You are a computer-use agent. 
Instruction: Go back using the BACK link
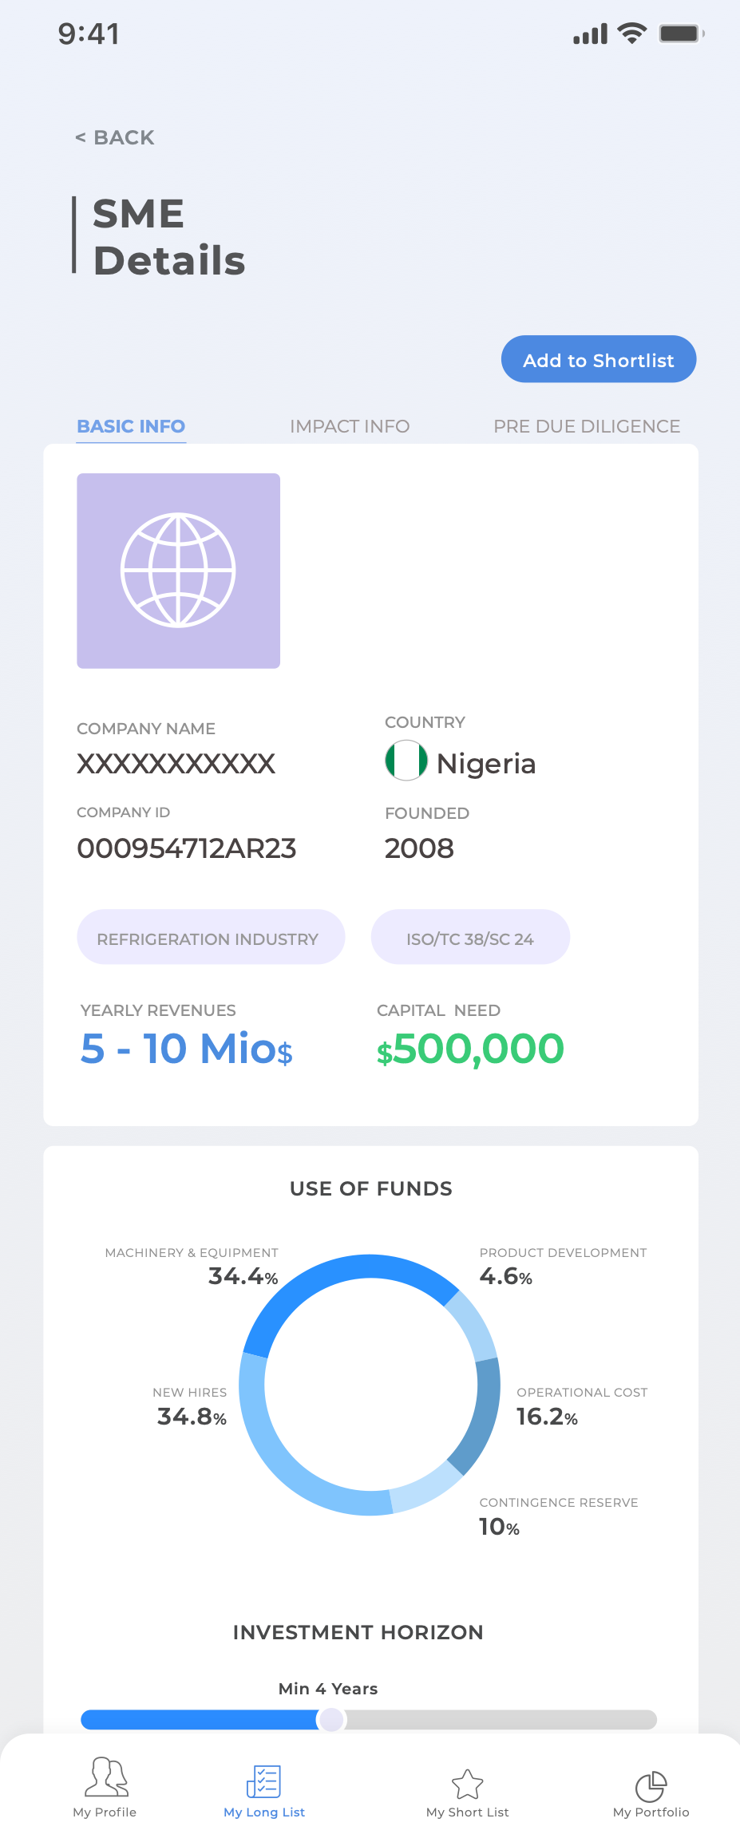[x=115, y=138]
